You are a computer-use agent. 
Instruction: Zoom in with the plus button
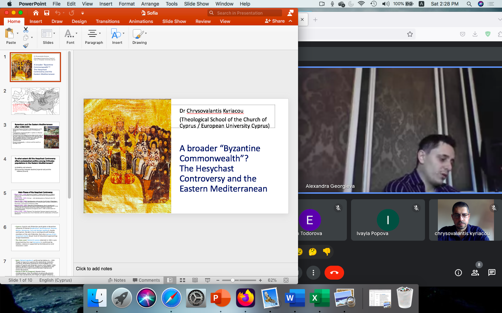click(x=260, y=280)
